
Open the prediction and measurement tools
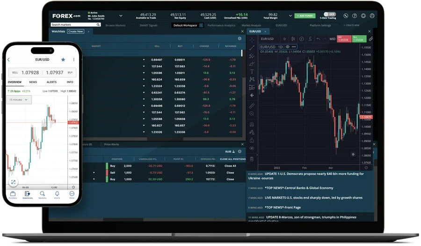pos(252,87)
